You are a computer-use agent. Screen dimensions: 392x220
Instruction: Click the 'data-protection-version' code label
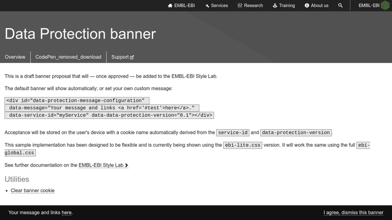[296, 133]
